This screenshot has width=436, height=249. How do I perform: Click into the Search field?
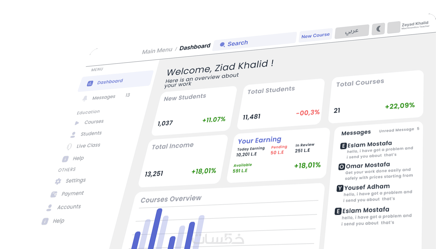click(x=255, y=41)
